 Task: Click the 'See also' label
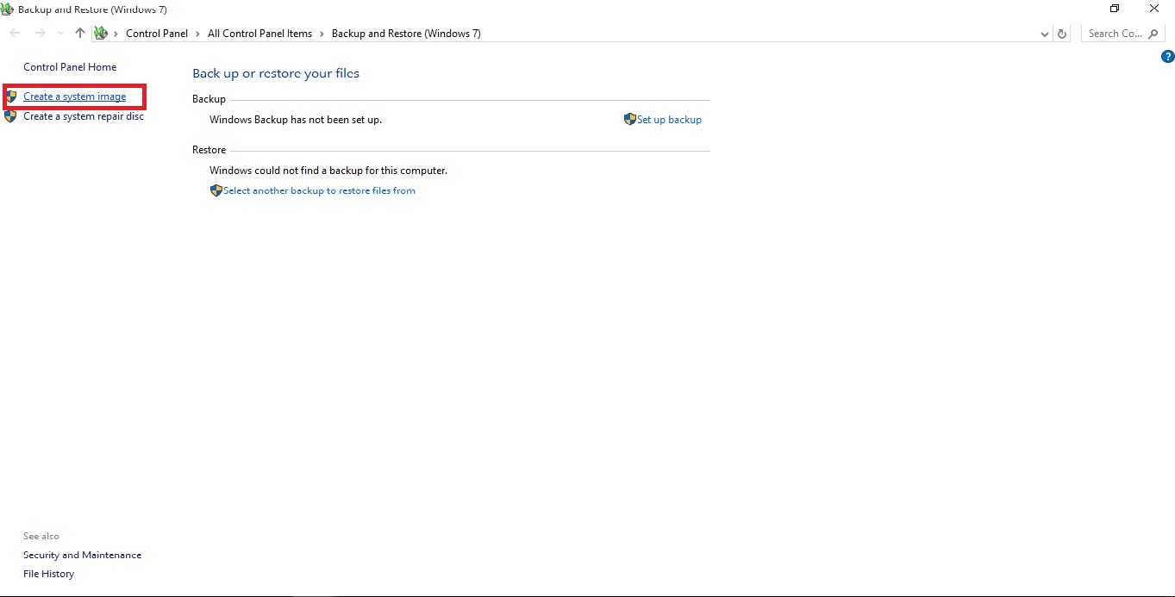[x=41, y=536]
